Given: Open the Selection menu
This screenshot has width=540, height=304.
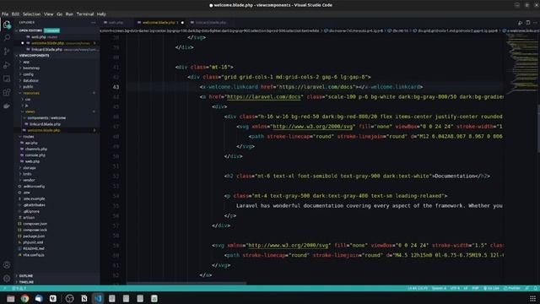Looking at the screenshot, I should (x=32, y=14).
